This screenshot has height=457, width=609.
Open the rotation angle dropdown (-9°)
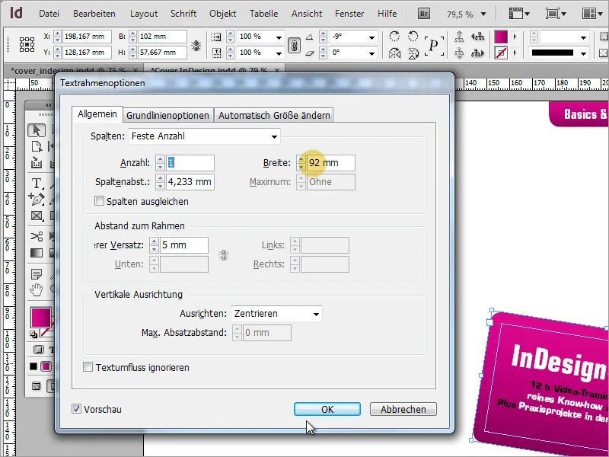point(371,37)
